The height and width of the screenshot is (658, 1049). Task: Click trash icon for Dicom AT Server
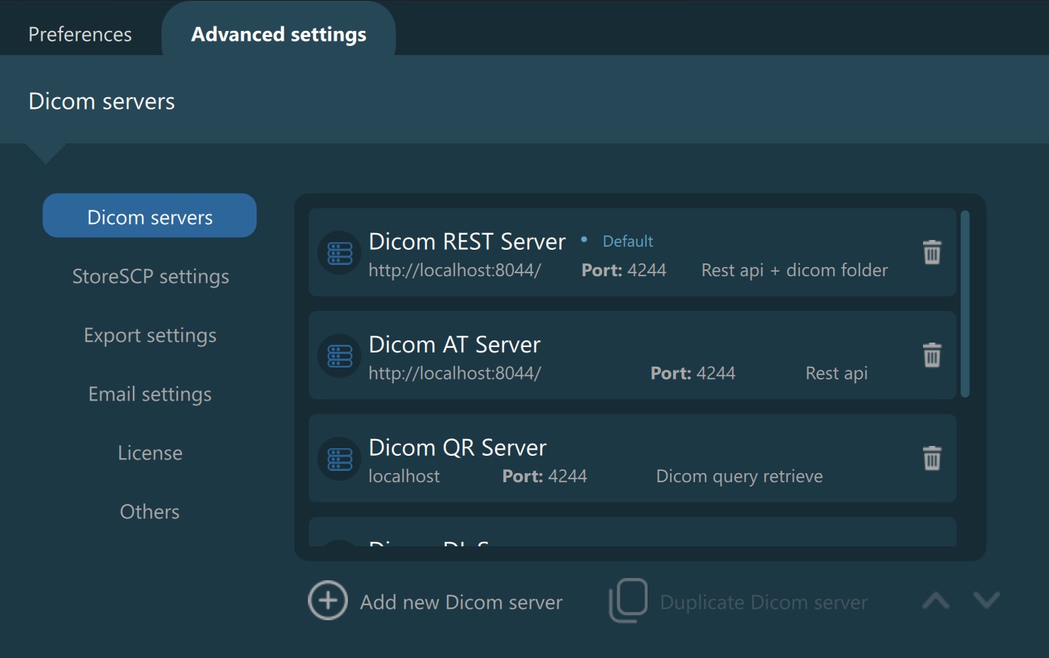tap(932, 355)
